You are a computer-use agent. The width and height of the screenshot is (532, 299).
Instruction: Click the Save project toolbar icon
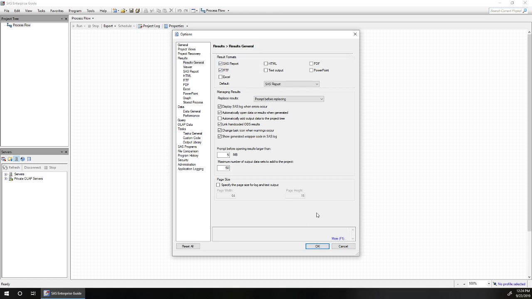(131, 10)
